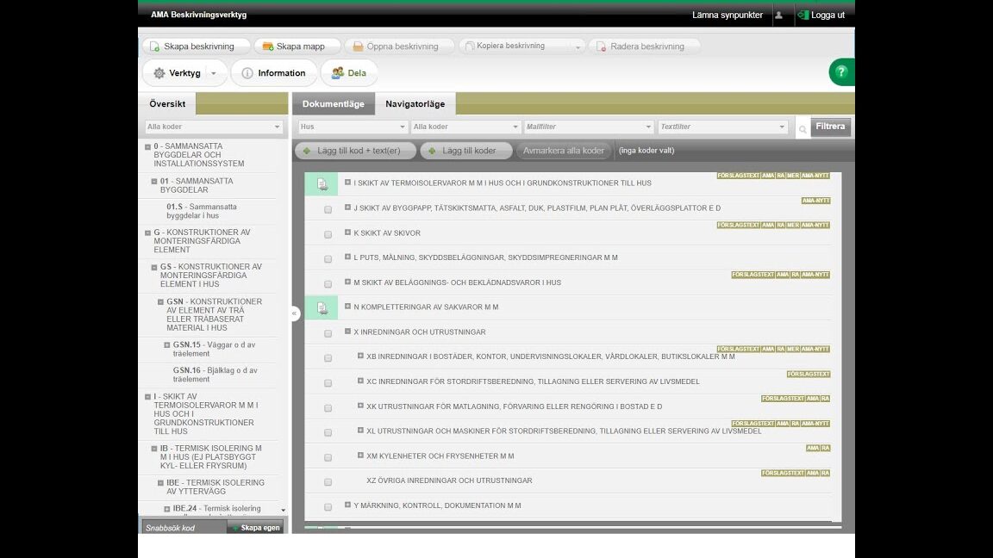Click green plus on Lägg till kod + text(er)
The width and height of the screenshot is (993, 558).
tap(307, 151)
